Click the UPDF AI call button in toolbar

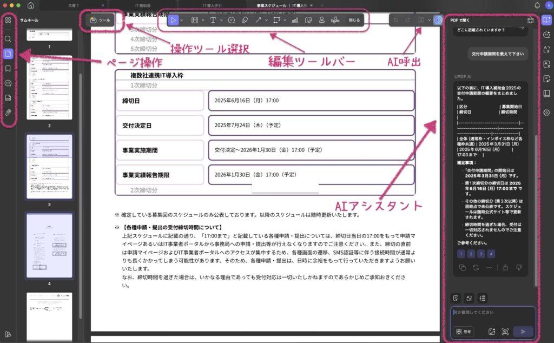438,20
